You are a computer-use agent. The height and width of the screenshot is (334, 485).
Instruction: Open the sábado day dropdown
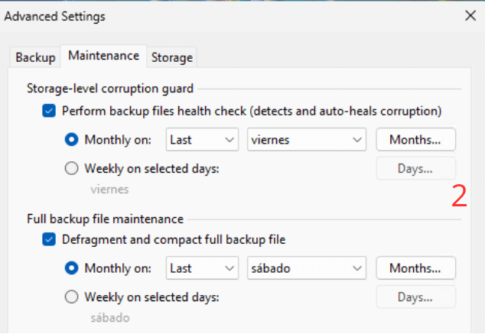click(308, 268)
